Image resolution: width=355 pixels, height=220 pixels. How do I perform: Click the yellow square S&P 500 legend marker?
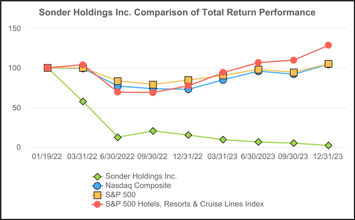pos(98,195)
